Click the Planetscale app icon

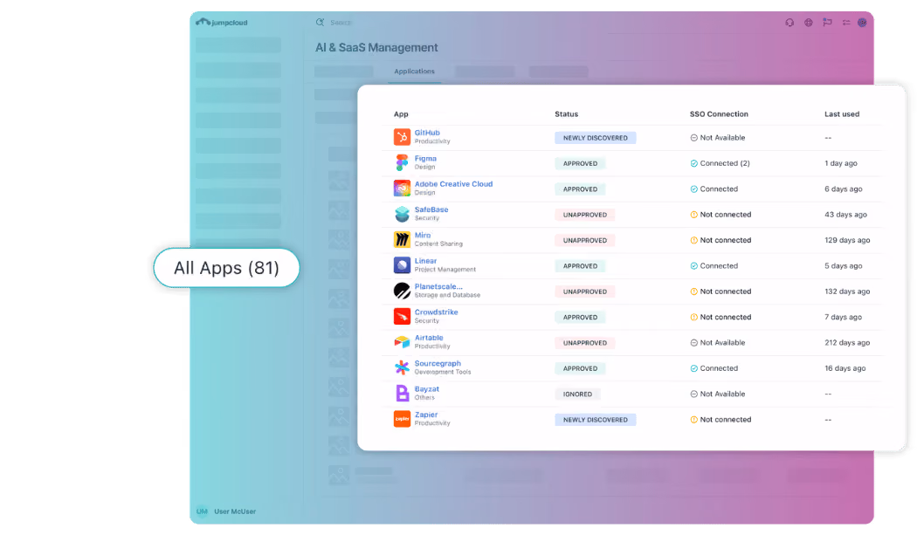pyautogui.click(x=402, y=291)
